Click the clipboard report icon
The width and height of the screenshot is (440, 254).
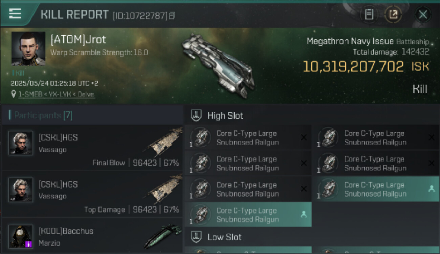click(369, 14)
